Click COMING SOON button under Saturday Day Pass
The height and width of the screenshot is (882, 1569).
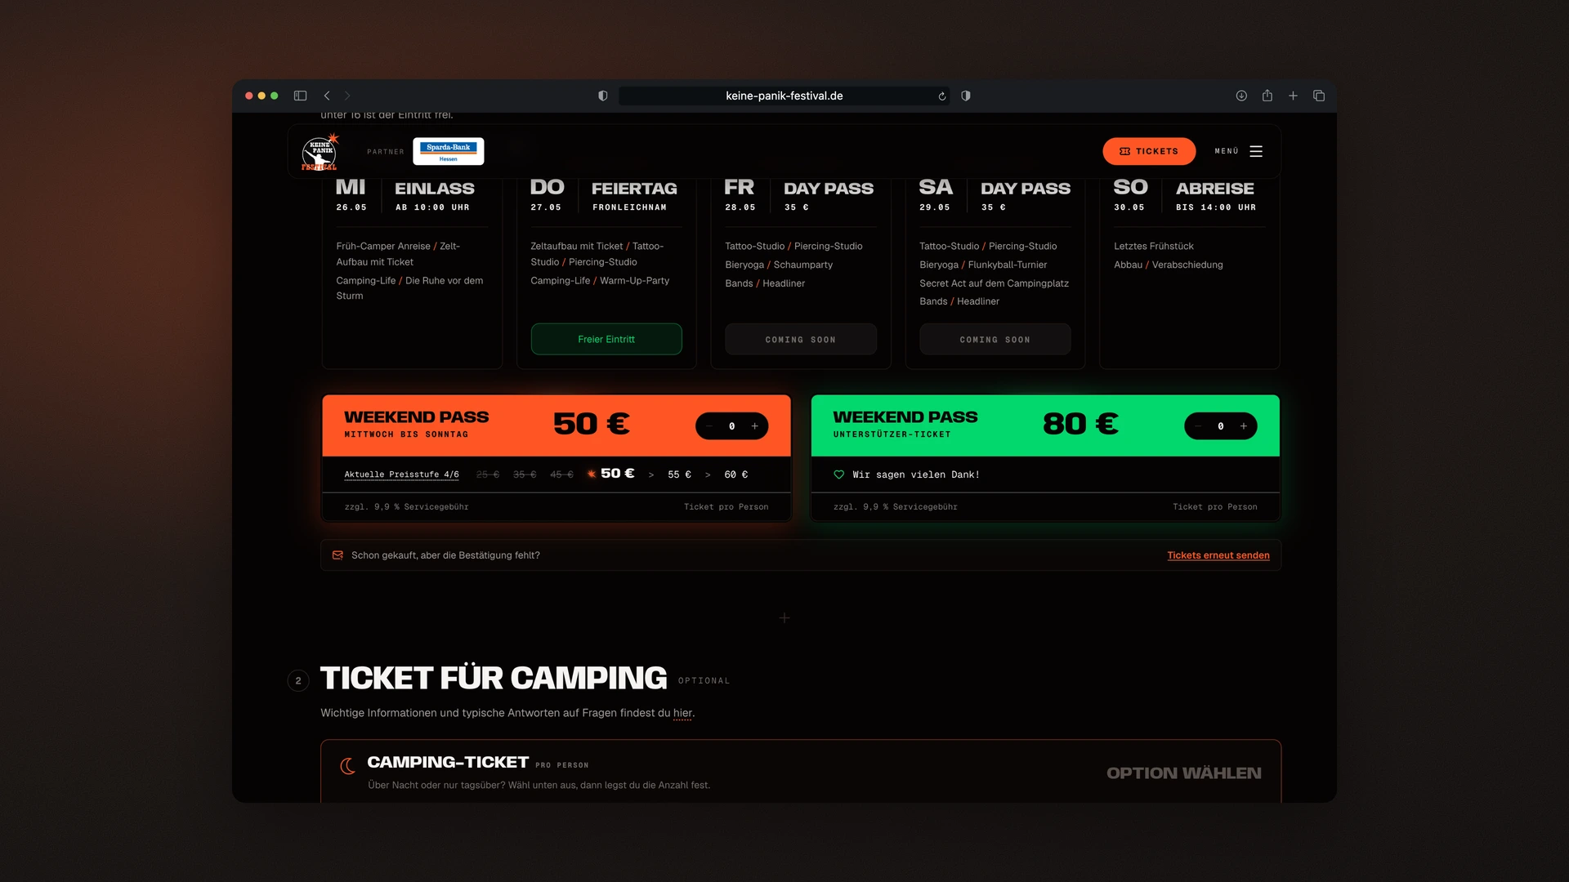click(995, 339)
